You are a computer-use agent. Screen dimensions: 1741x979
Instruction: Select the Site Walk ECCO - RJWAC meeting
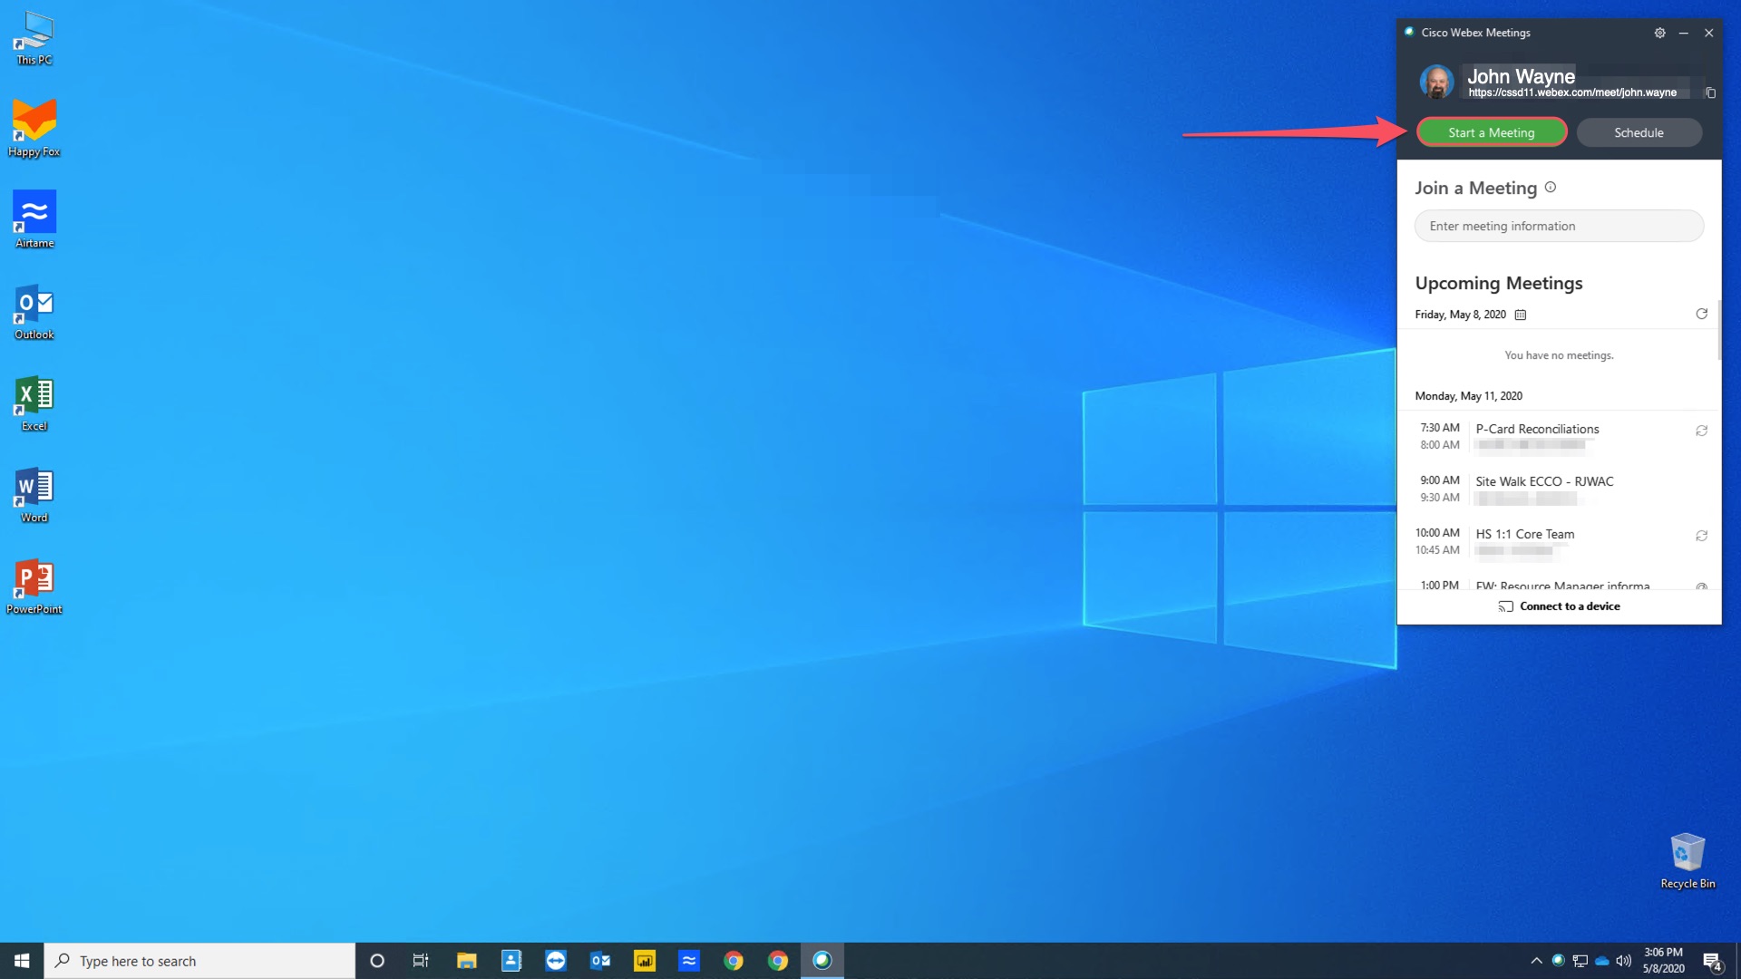[x=1544, y=481]
